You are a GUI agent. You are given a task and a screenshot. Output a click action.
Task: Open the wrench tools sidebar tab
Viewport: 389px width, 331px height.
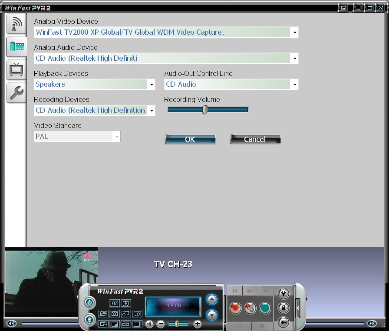(x=16, y=92)
